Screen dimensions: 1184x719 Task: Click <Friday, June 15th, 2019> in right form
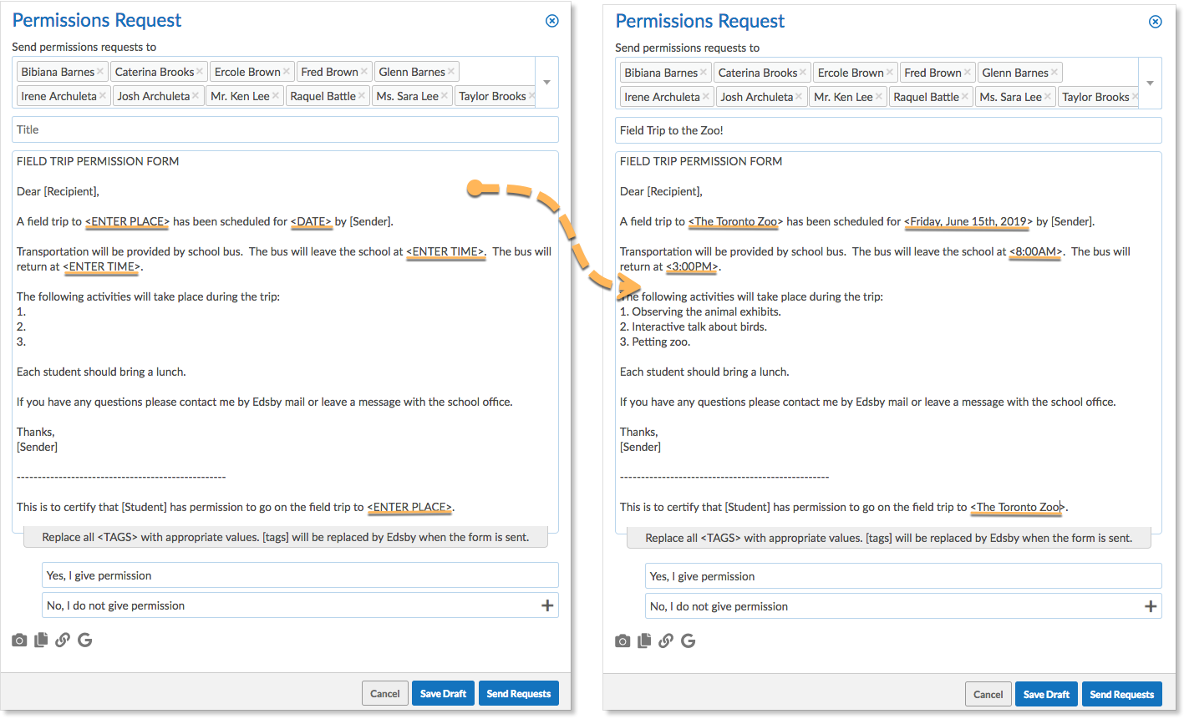point(968,221)
